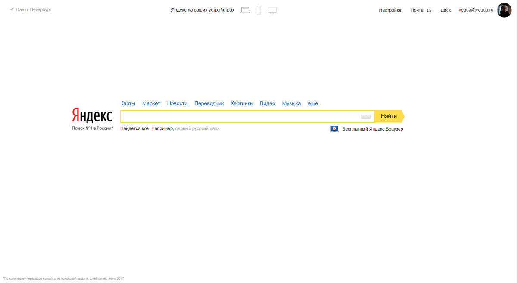Click the unread mail count 15
This screenshot has width=517, height=283.
point(429,10)
